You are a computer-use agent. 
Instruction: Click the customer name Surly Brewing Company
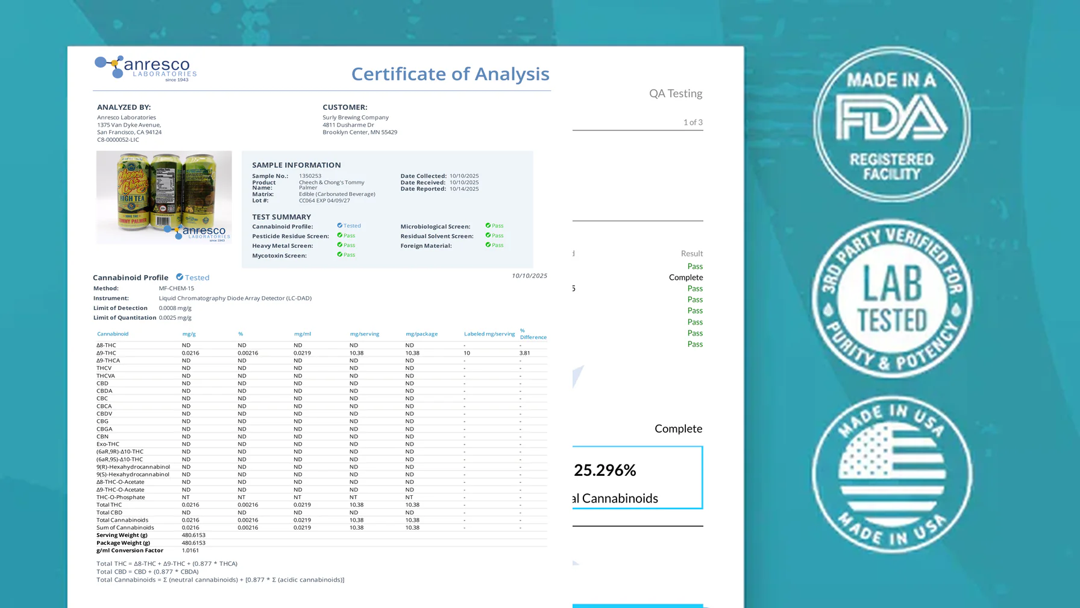click(356, 118)
